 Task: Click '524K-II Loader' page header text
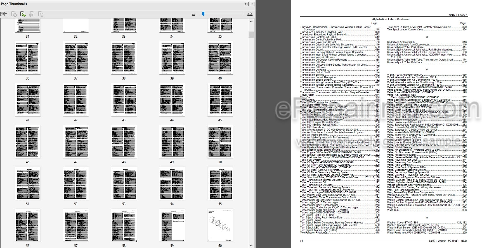(x=458, y=15)
